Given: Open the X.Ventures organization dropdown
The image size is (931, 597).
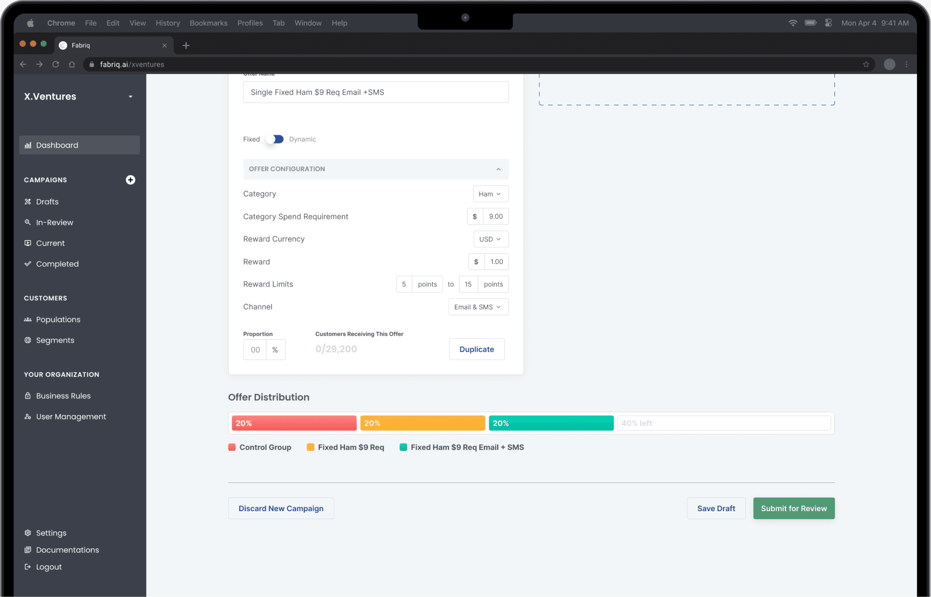Looking at the screenshot, I should (130, 97).
